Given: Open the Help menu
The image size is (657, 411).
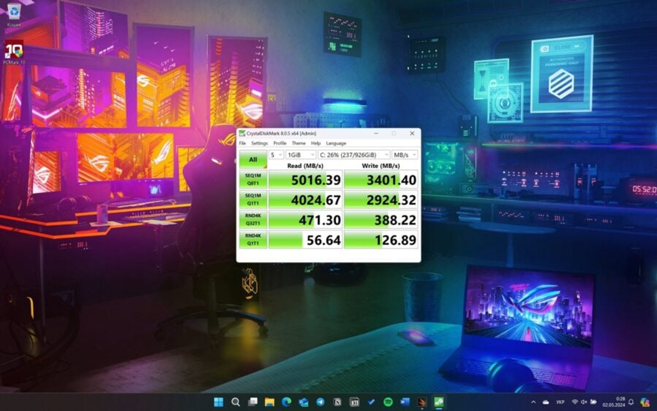Looking at the screenshot, I should (315, 143).
